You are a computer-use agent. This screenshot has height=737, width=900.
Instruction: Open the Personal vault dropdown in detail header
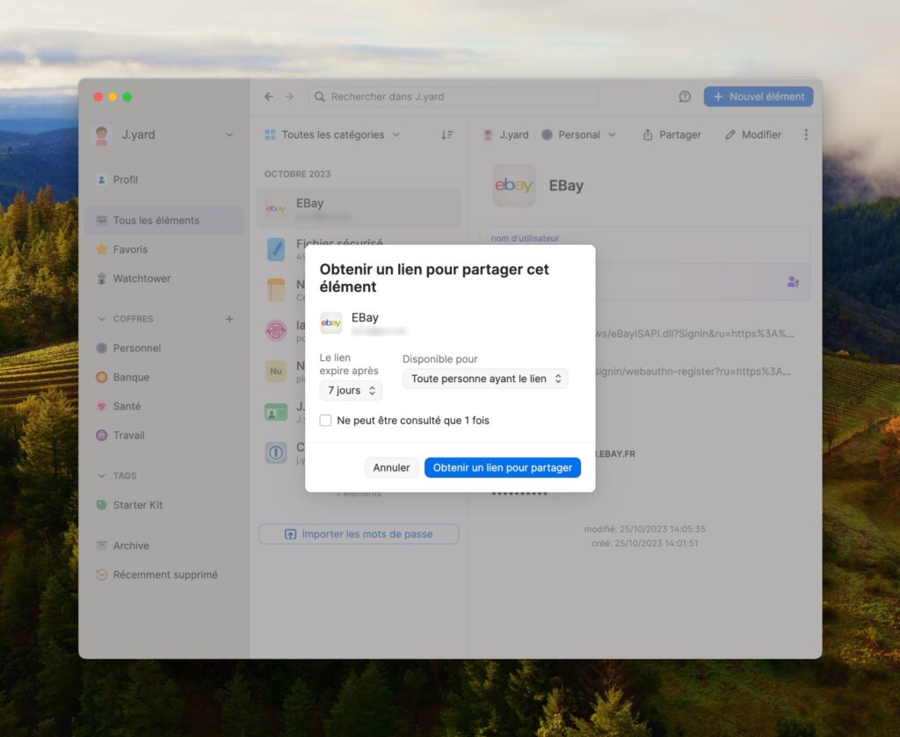click(578, 134)
